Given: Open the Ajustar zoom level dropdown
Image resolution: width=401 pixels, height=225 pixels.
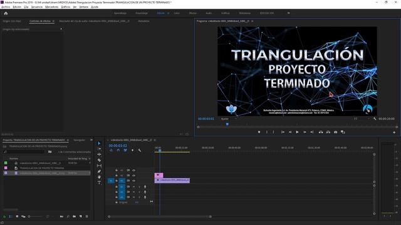Looking at the screenshot, I should click(229, 119).
